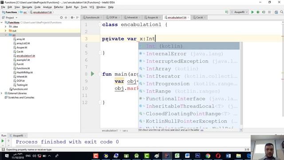
Task: Open the File menu
Action: [x=3, y=7]
